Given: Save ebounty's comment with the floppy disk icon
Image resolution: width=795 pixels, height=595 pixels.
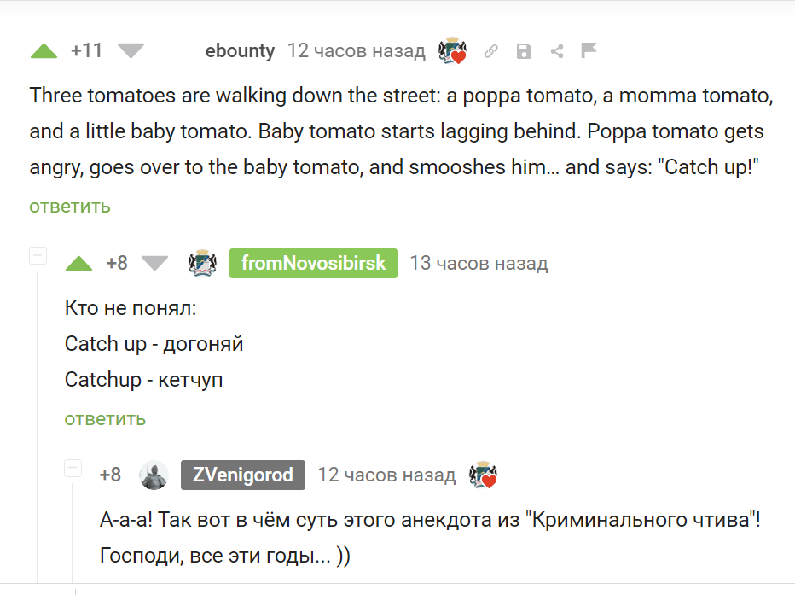Looking at the screenshot, I should click(x=524, y=51).
